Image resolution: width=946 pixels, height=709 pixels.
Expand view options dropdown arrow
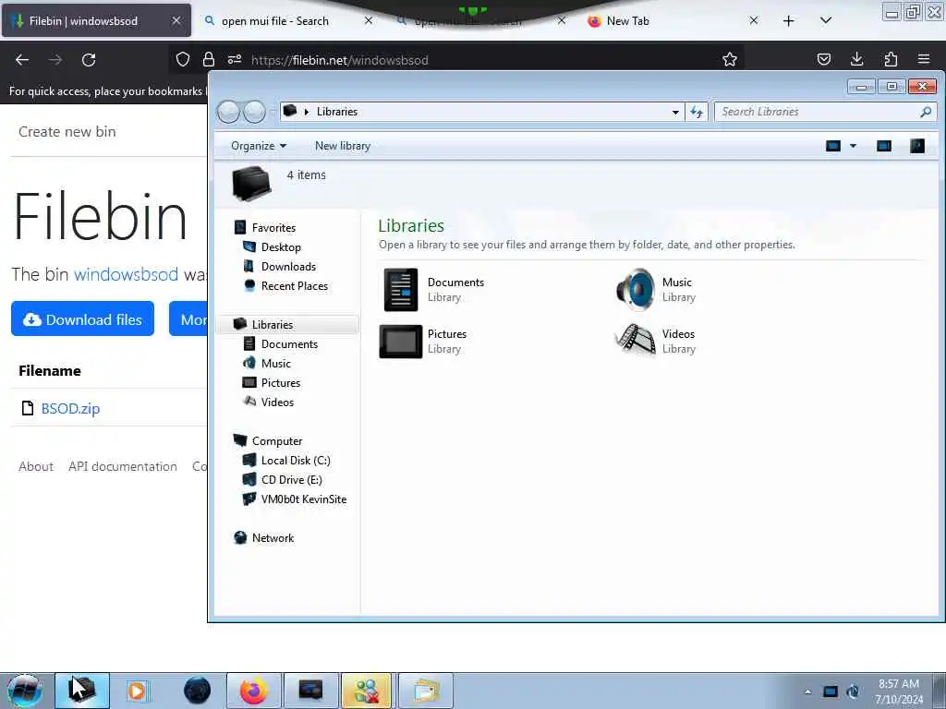(853, 146)
